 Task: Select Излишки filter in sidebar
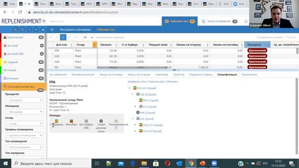tap(23, 78)
